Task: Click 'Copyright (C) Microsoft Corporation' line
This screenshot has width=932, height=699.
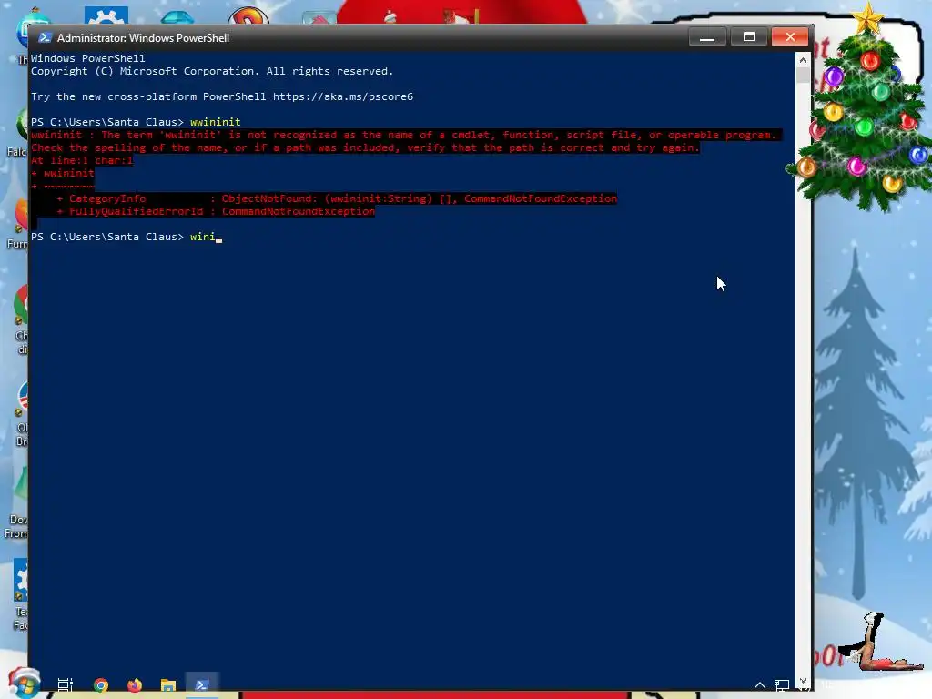Action: [x=212, y=71]
